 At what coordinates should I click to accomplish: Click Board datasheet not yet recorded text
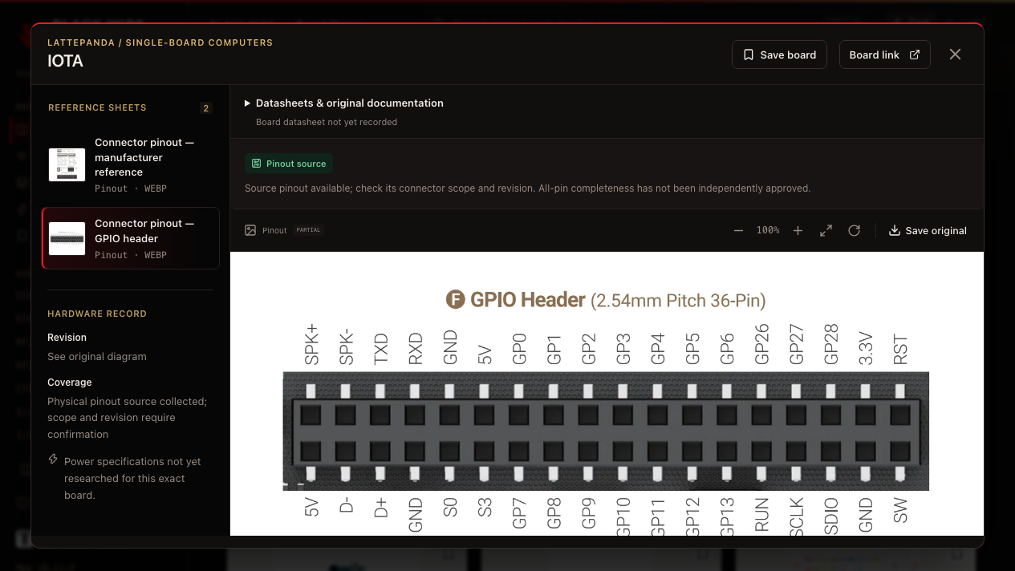coord(327,122)
